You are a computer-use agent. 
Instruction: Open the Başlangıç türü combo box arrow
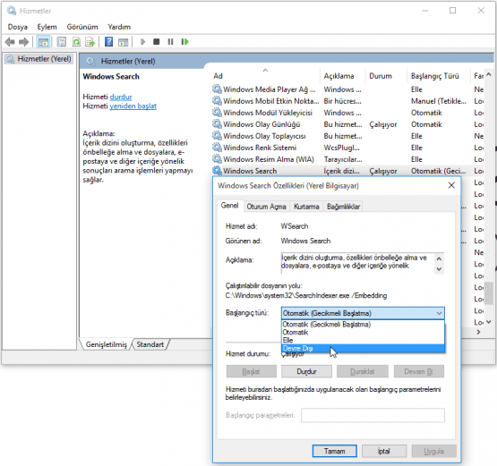point(439,313)
